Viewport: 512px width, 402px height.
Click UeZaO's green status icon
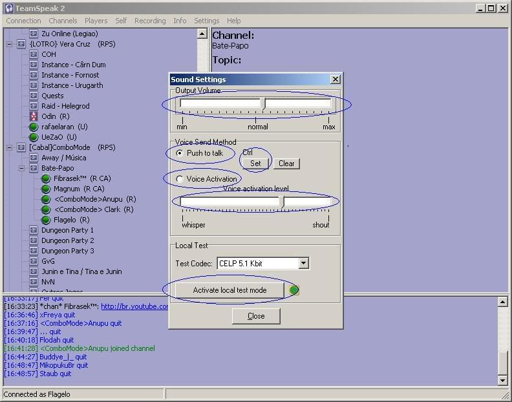[x=34, y=137]
